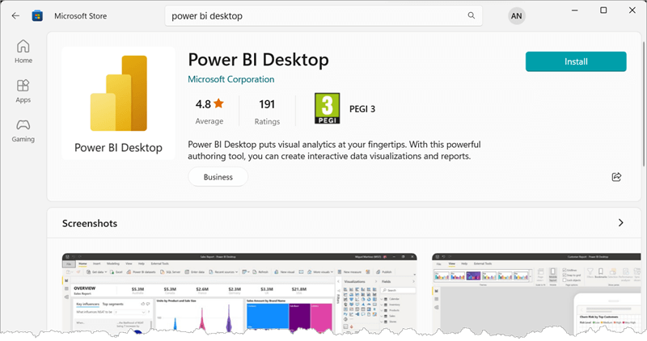The width and height of the screenshot is (647, 341).
Task: Select the Business category tag
Action: pyautogui.click(x=218, y=177)
